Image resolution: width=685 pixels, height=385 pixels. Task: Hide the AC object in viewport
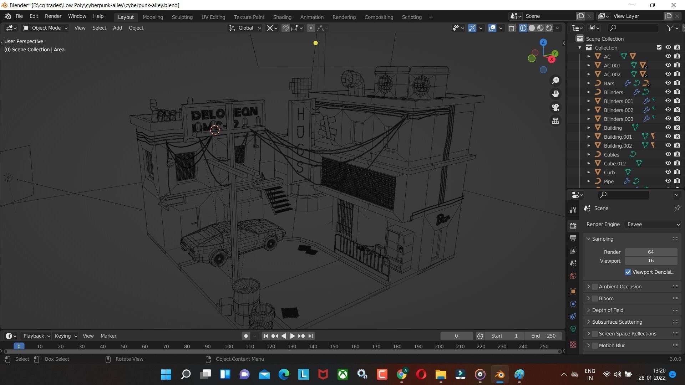[668, 56]
